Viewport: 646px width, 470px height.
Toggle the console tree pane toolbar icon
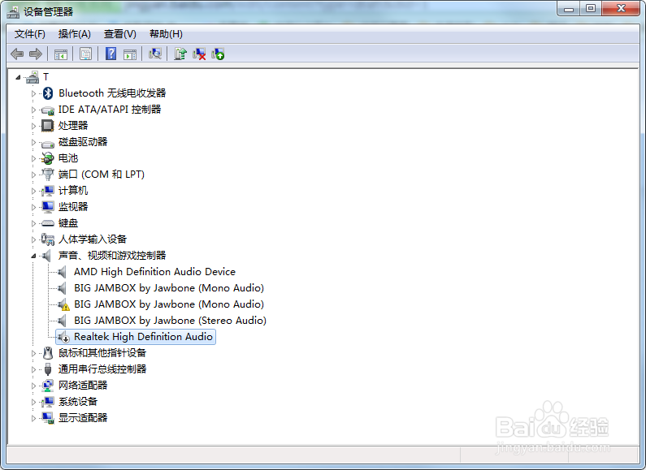(x=61, y=54)
